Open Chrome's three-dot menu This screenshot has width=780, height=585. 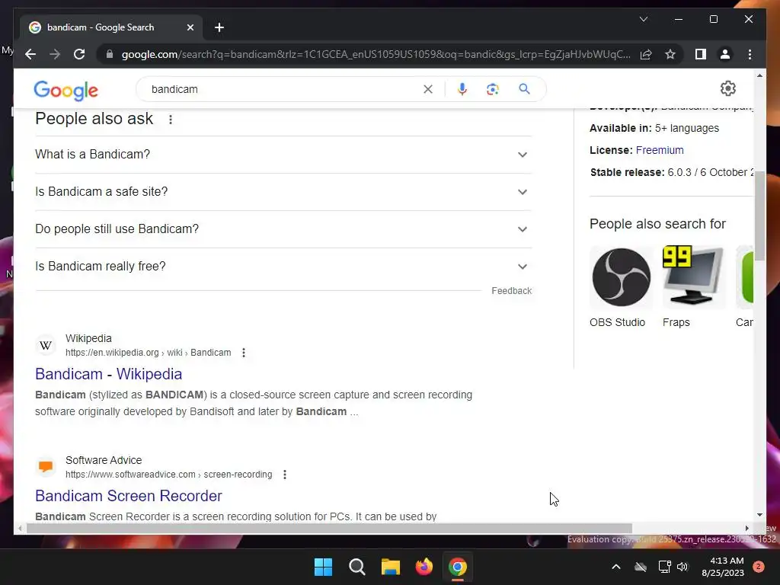point(750,54)
